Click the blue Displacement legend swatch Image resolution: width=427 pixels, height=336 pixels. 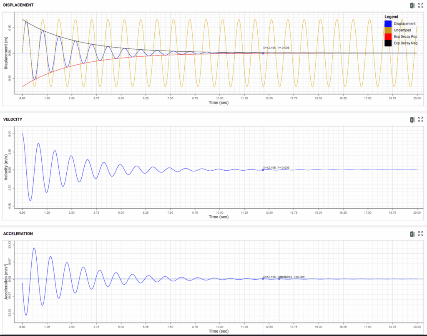coord(387,23)
